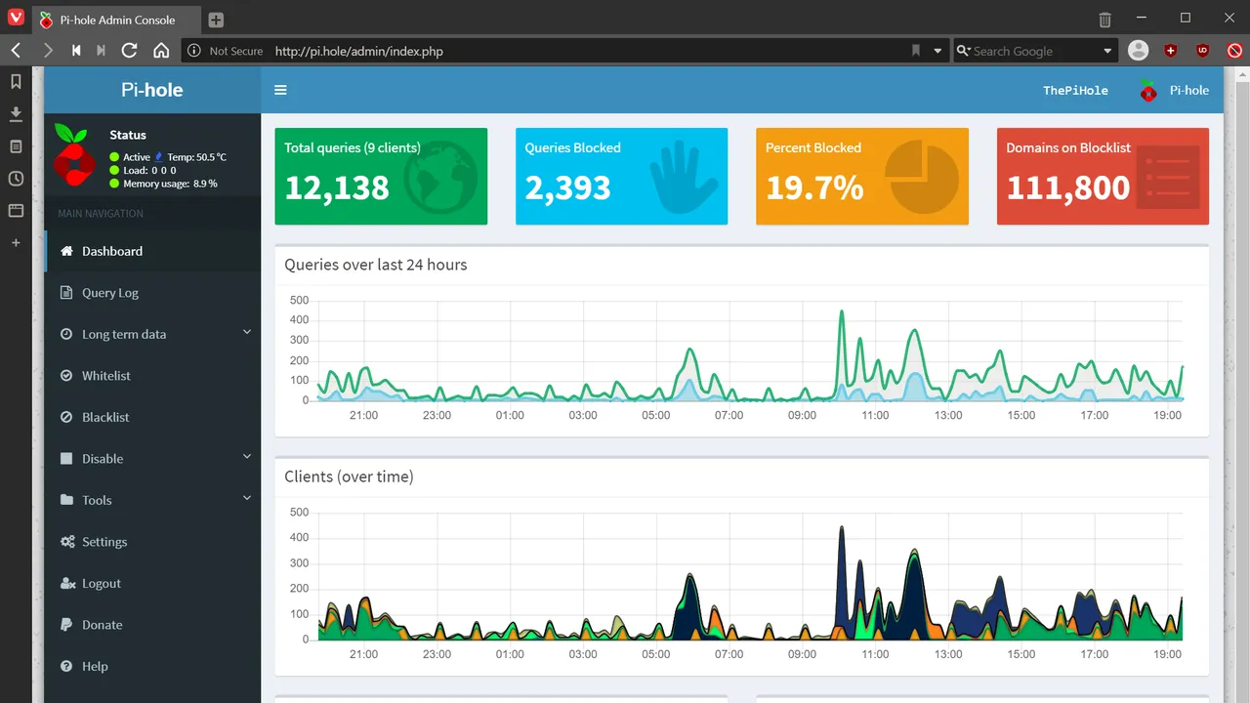Open the Whitelist page
1250x703 pixels.
tap(152, 376)
